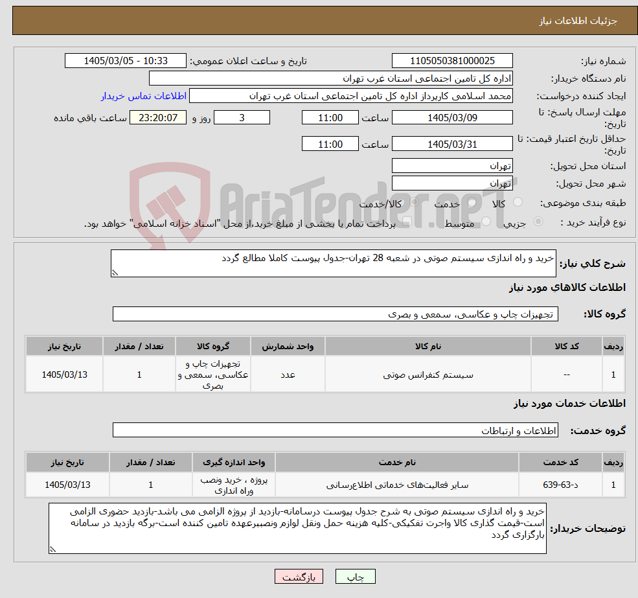Click the بازگشت back button
Image resolution: width=638 pixels, height=598 pixels.
coord(299,577)
